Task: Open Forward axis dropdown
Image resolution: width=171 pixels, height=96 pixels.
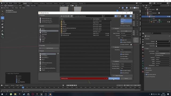Action: [x=126, y=35]
